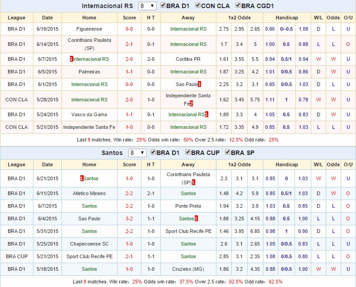Viewport: 356px width, 287px height.
Task: Open Corinthians vs Internacional 2-1 score
Action: point(129,44)
